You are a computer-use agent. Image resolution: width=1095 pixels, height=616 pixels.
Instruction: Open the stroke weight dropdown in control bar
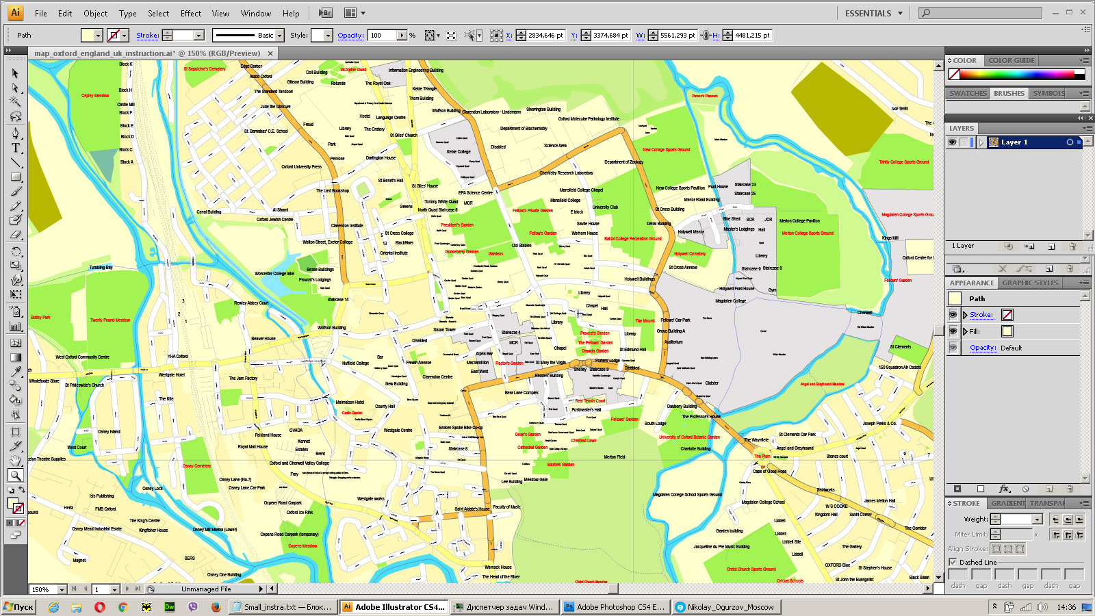[x=199, y=36]
